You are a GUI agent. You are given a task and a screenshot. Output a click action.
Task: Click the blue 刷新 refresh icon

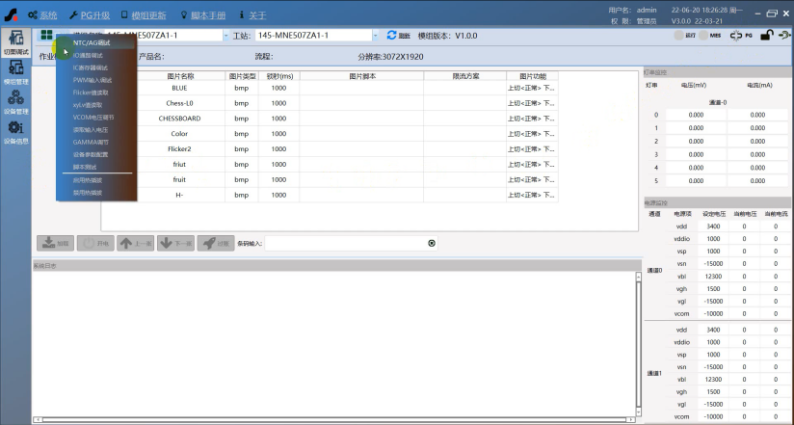click(392, 36)
